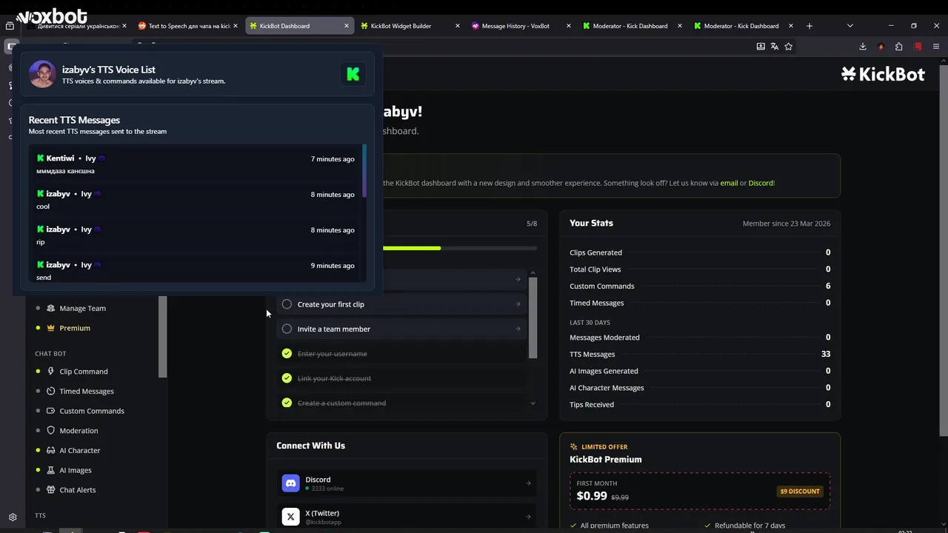948x533 pixels.
Task: Open the Manage Team team icon
Action: click(x=50, y=308)
